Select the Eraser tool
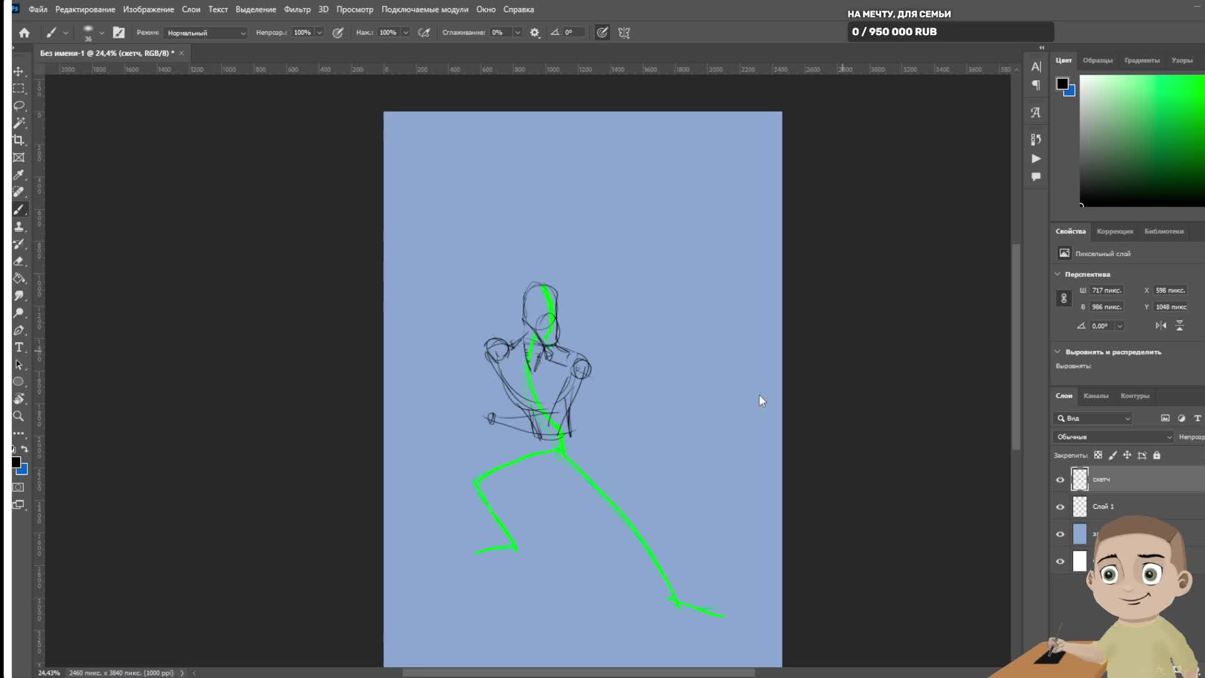Viewport: 1205px width, 678px height. coord(19,261)
